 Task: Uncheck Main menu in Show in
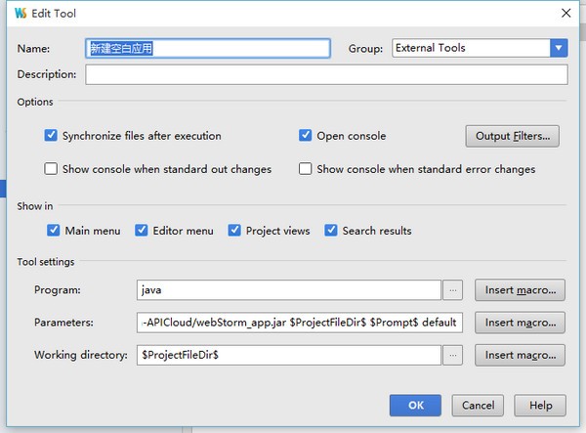pos(54,231)
